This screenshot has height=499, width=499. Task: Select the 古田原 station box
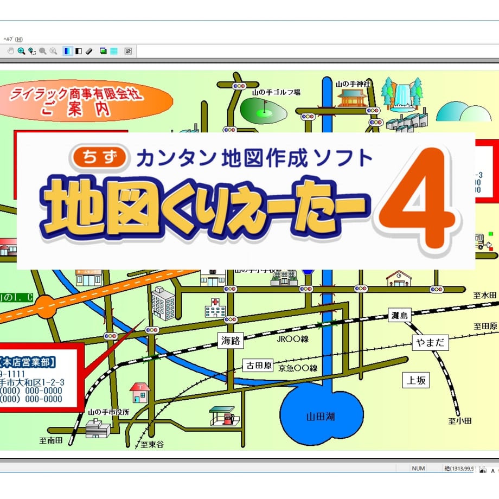pyautogui.click(x=258, y=366)
